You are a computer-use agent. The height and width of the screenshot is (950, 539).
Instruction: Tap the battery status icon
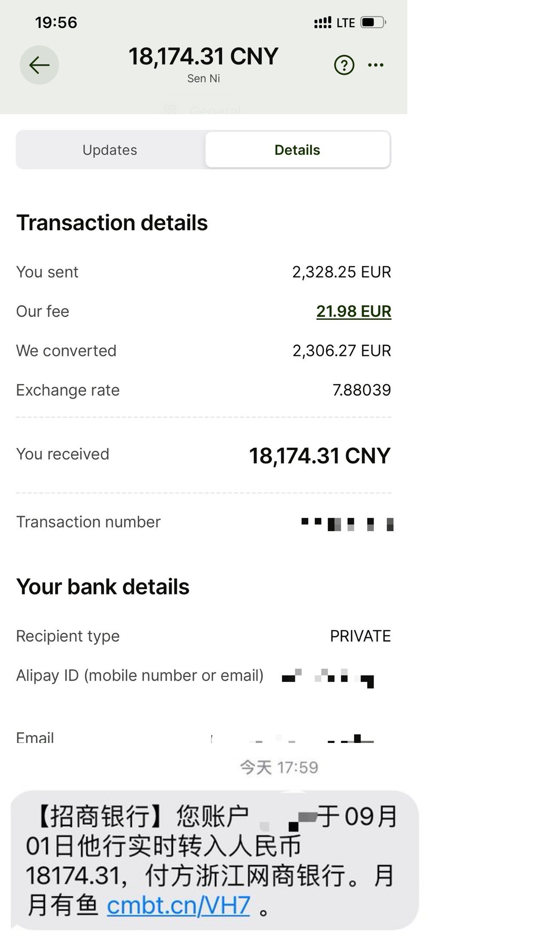(x=373, y=22)
